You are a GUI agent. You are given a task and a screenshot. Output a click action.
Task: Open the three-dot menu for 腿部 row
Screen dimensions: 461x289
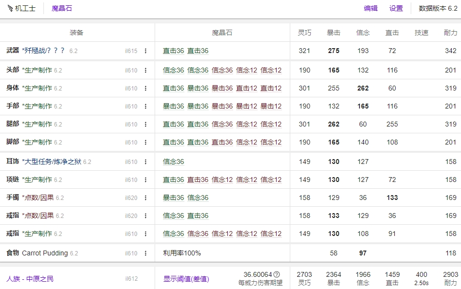(145, 125)
